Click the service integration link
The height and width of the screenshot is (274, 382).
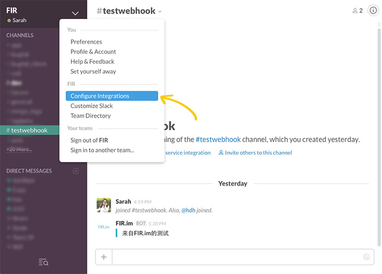click(188, 153)
